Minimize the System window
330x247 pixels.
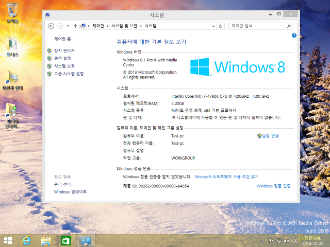[x=270, y=14]
